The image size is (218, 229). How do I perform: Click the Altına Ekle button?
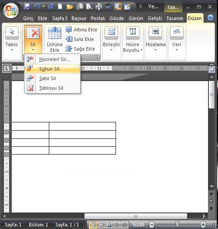[82, 30]
